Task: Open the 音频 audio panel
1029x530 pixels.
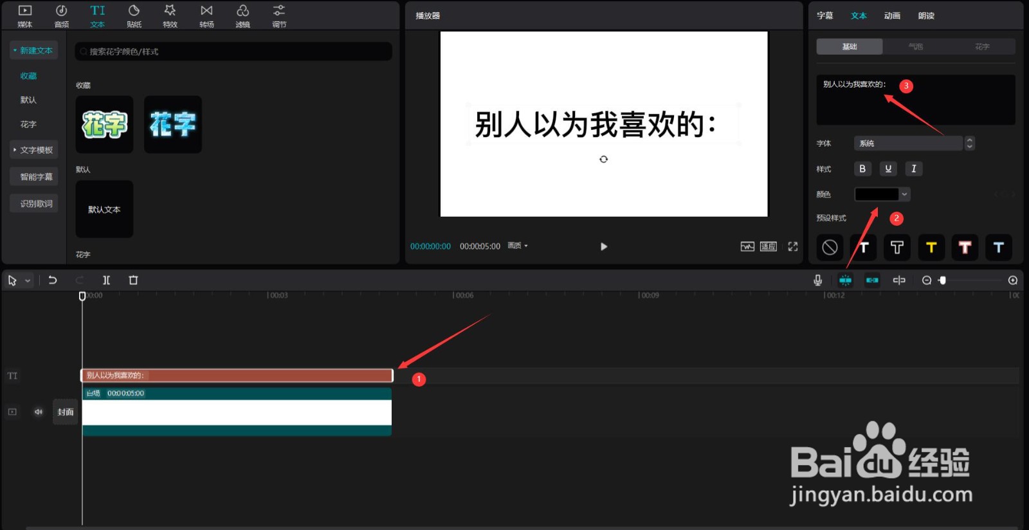Action: [x=62, y=16]
